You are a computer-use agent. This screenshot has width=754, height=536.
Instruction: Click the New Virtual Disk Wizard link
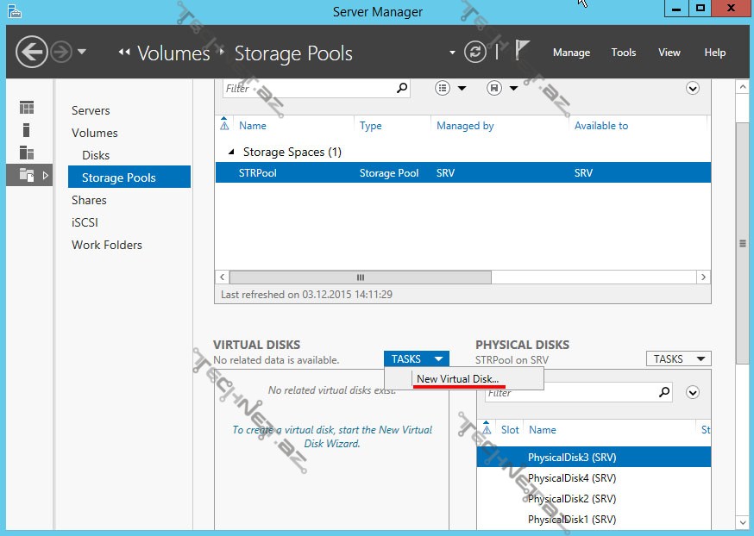[x=332, y=437]
